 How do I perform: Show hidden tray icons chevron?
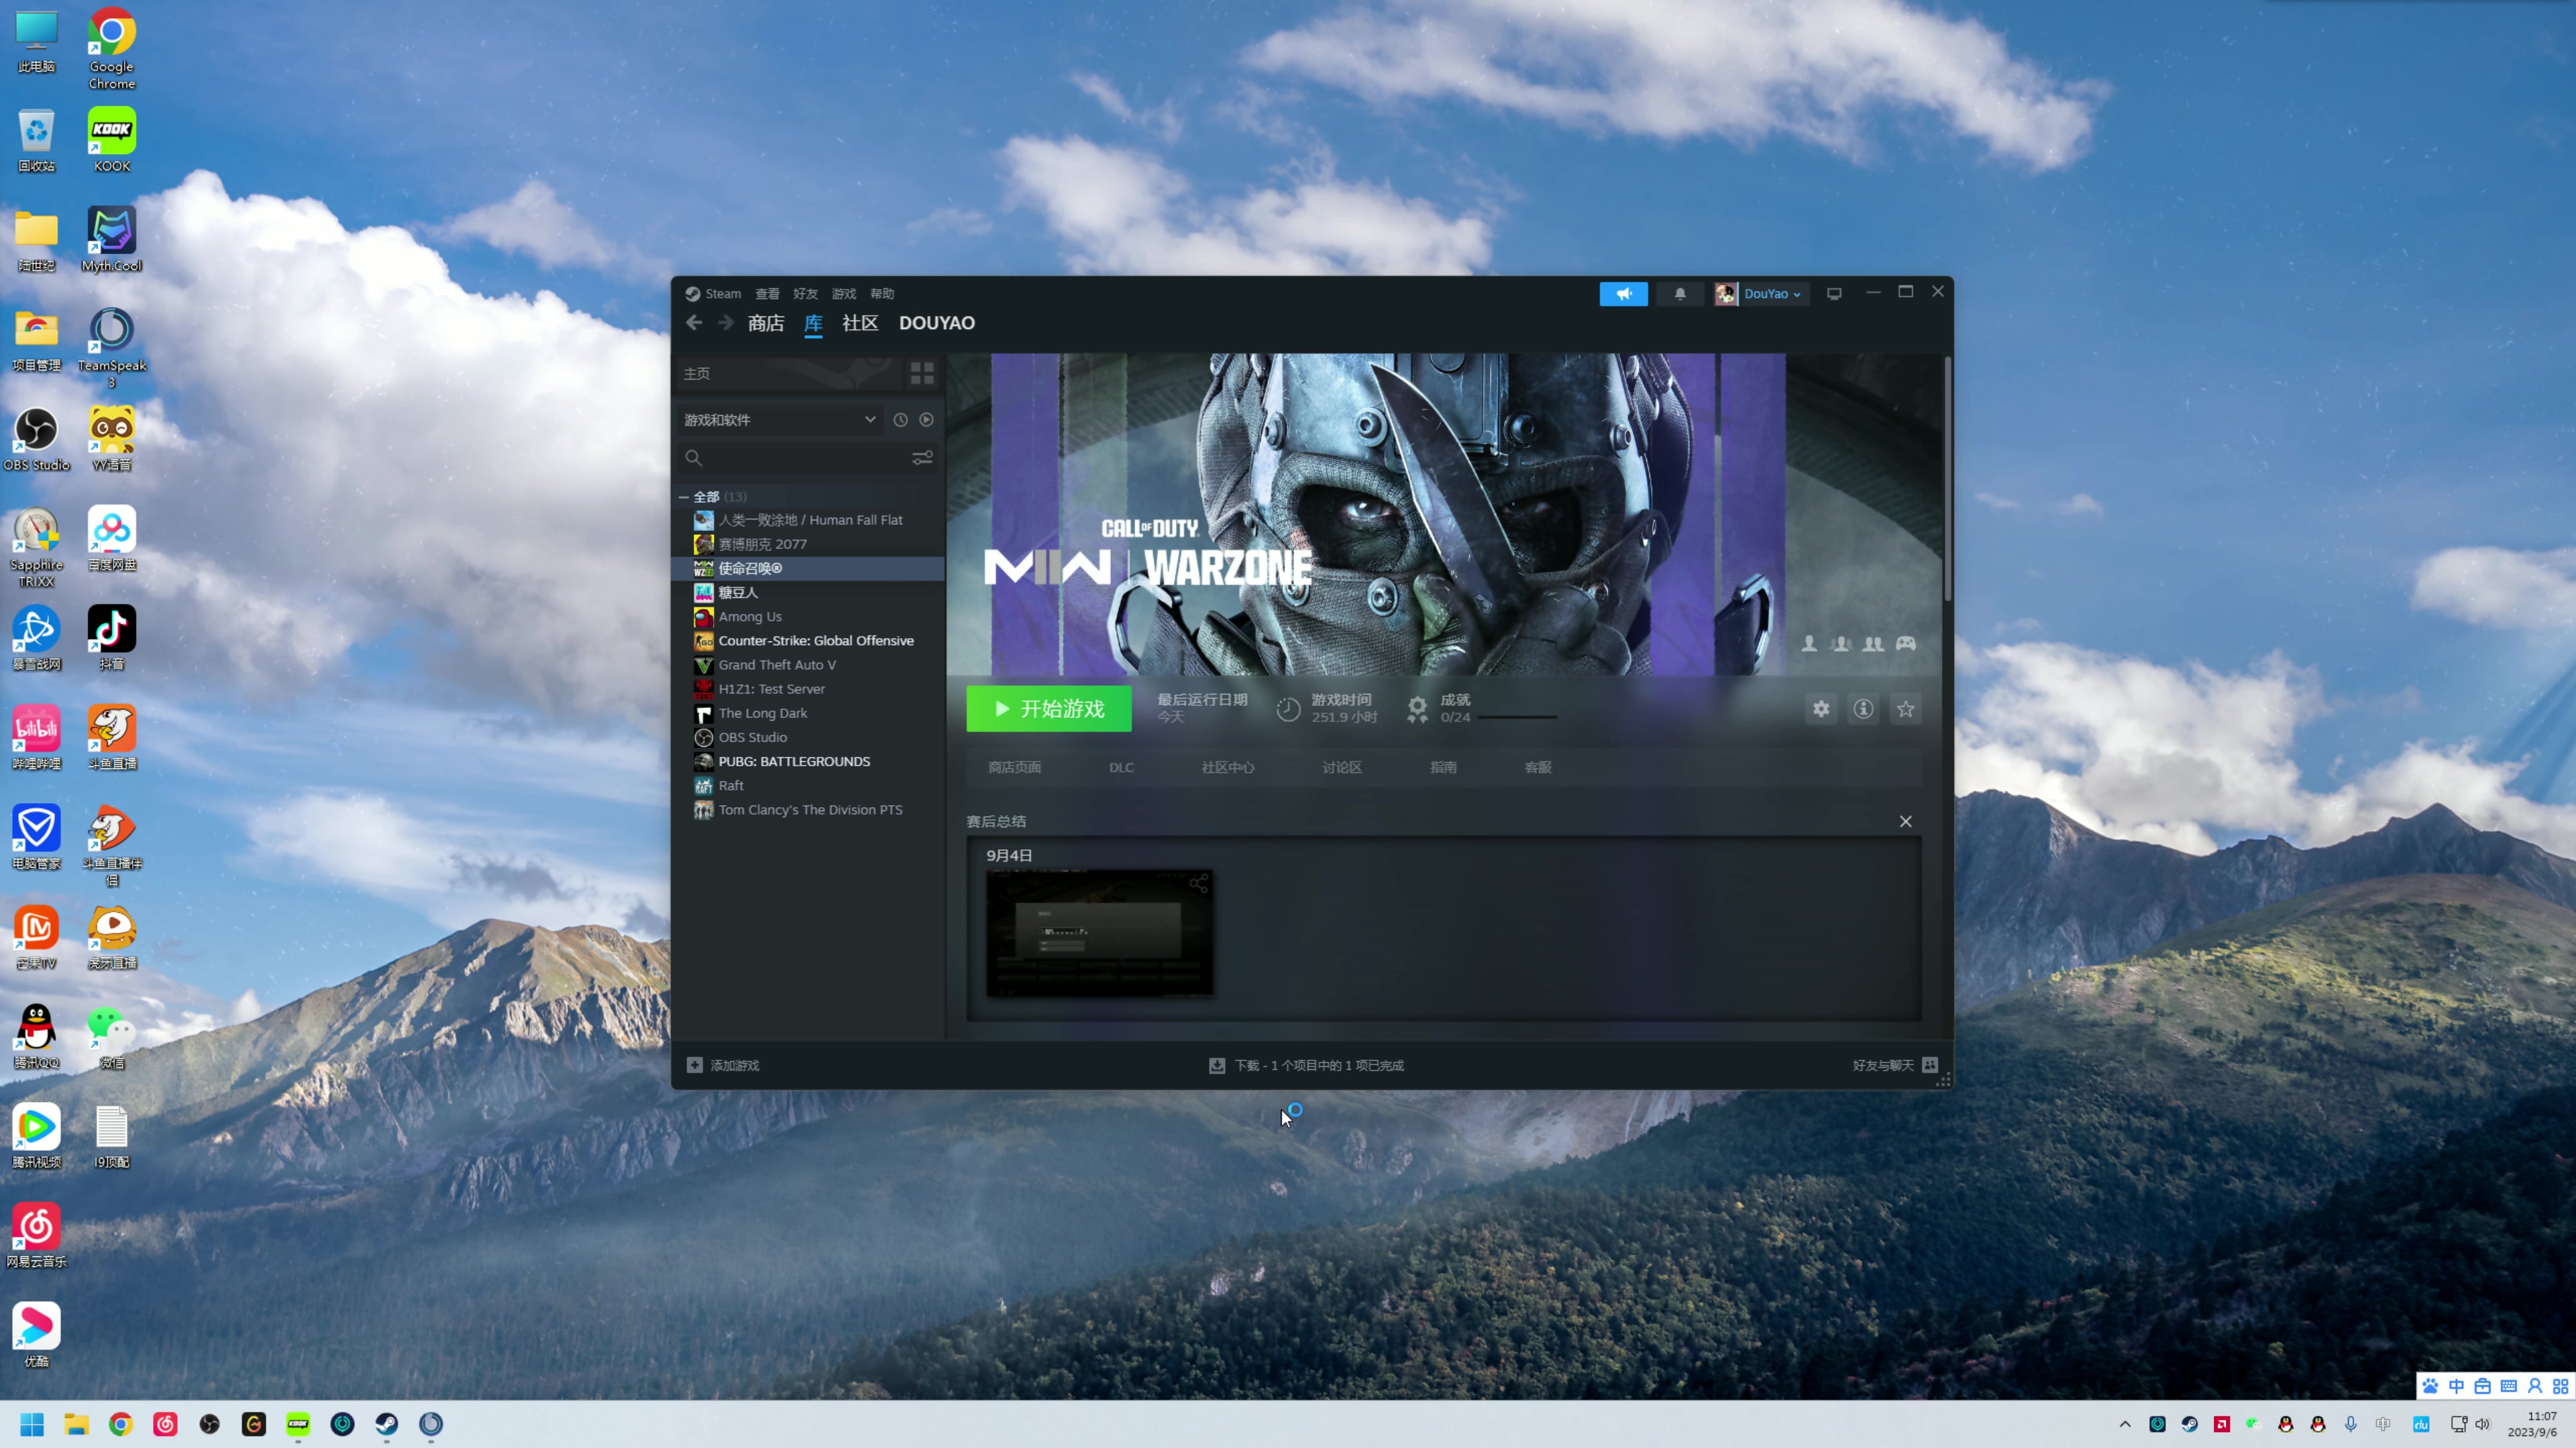[2125, 1424]
